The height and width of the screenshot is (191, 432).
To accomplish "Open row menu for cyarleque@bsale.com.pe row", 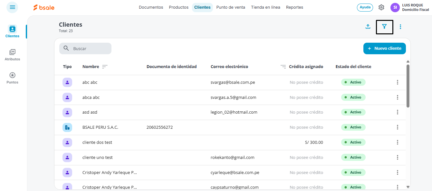I will 398,172.
